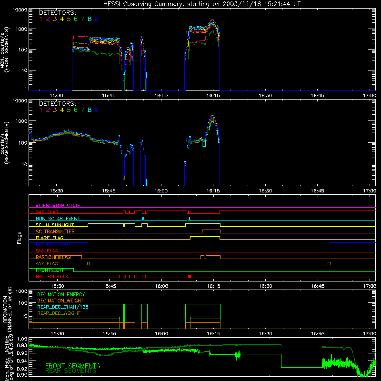Click the NON_SOLAR_EVENT flag label
This screenshot has height=381, width=381.
click(58, 219)
